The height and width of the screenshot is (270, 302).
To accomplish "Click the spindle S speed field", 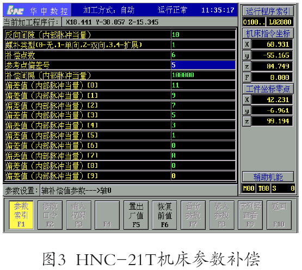I will [283, 189].
